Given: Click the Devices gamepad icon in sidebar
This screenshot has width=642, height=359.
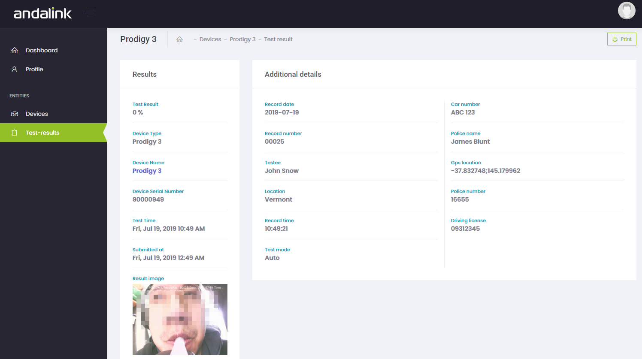Looking at the screenshot, I should 15,114.
